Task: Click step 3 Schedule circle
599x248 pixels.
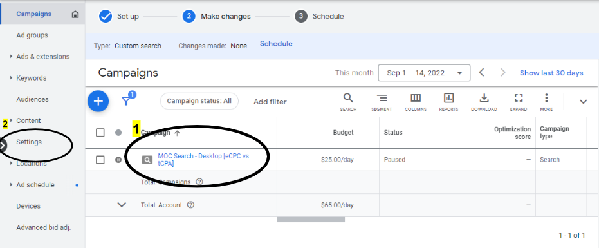Action: tap(301, 17)
